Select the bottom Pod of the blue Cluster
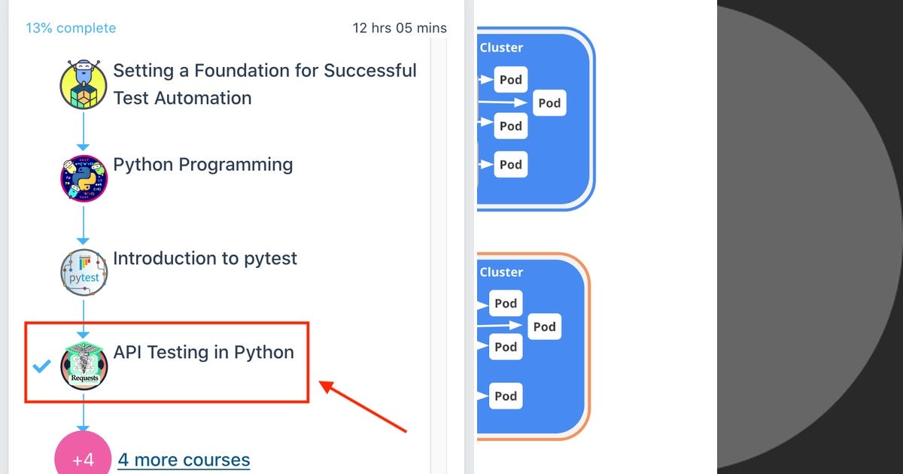Image resolution: width=903 pixels, height=474 pixels. [509, 164]
